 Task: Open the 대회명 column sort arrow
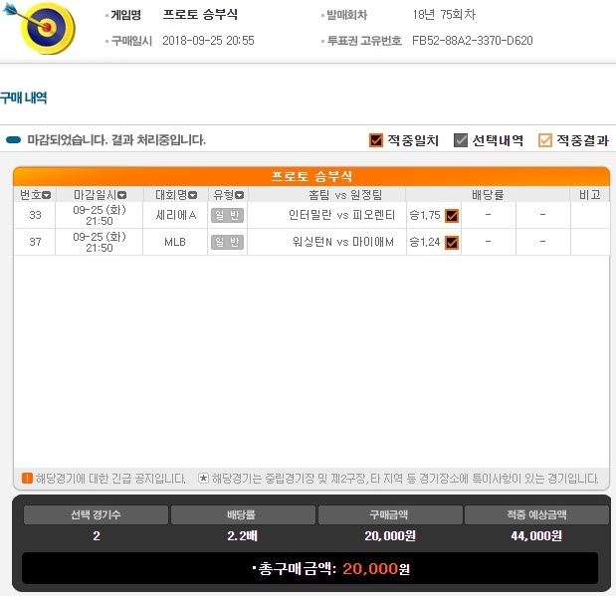coord(192,195)
